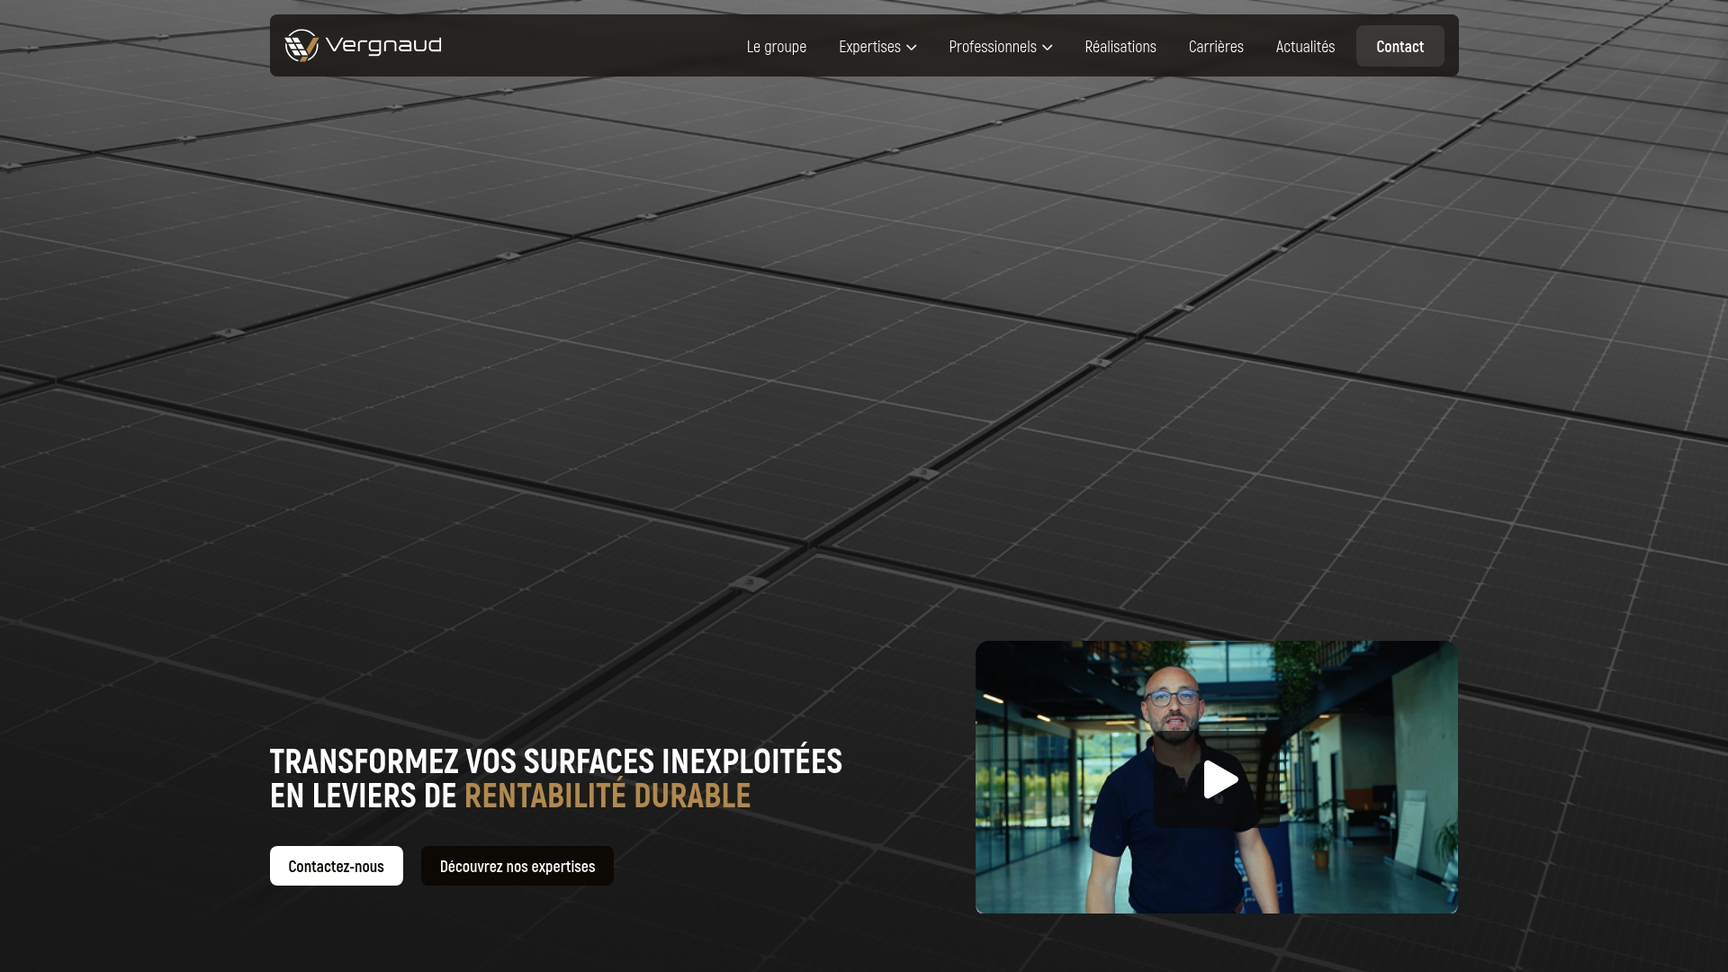1728x972 pixels.
Task: Click the Vergnaud logo icon
Action: pyautogui.click(x=301, y=46)
